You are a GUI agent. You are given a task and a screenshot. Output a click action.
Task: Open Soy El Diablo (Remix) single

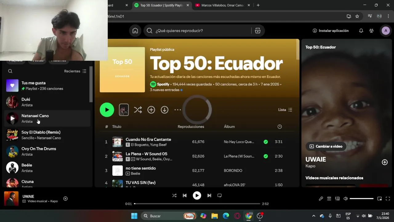pos(47,135)
